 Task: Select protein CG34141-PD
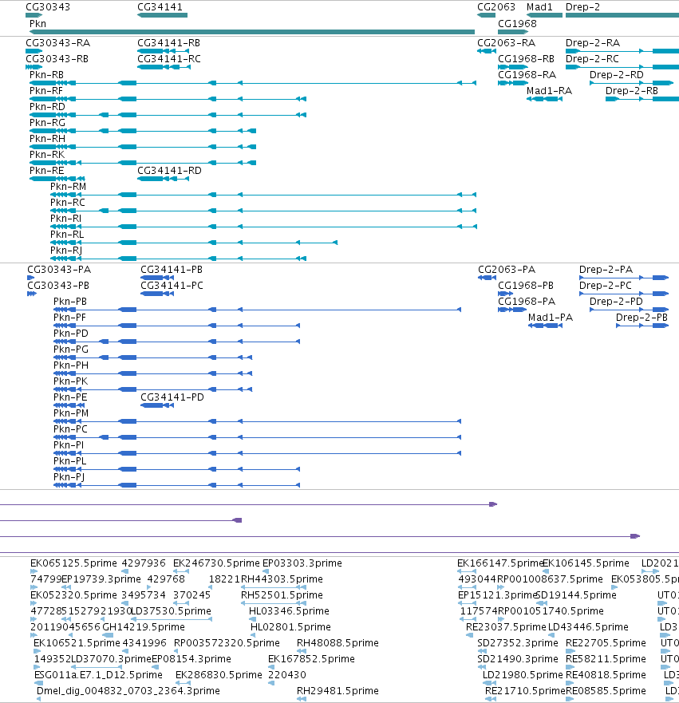click(157, 405)
